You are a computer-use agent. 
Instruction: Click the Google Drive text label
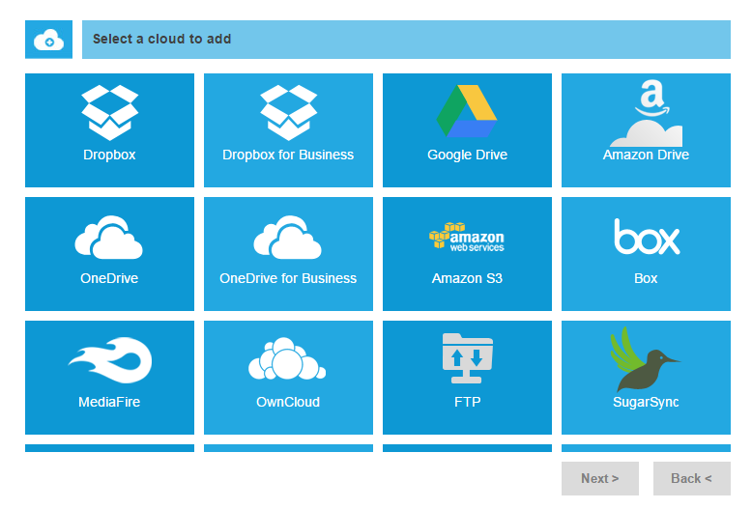(x=467, y=155)
